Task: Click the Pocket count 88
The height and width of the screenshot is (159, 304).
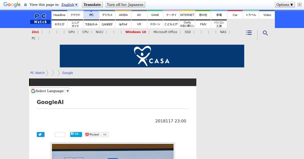Action: coord(105,135)
